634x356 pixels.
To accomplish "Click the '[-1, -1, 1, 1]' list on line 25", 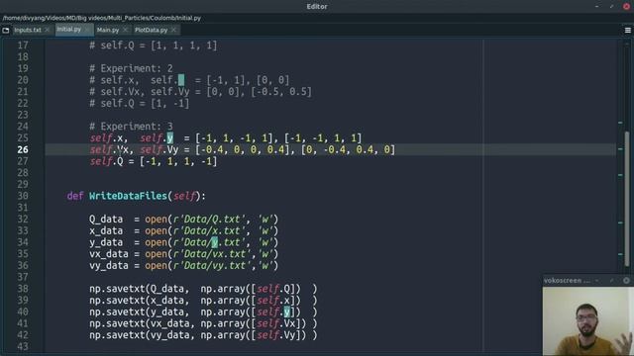I will 323,138.
